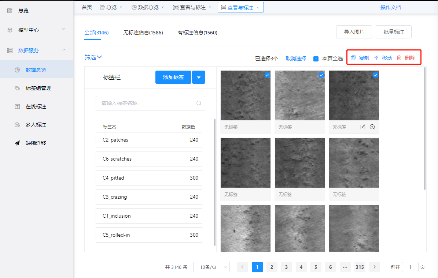Uncheck the second selected image checkbox

(321, 75)
